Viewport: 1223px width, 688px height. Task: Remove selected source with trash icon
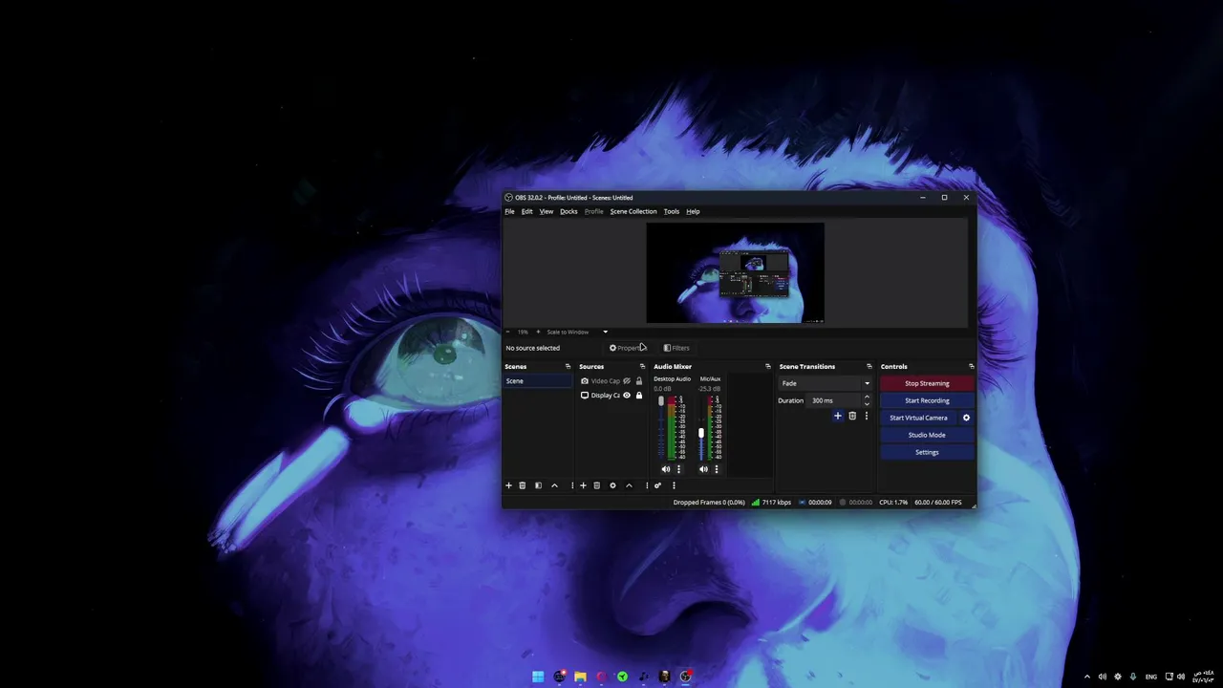point(596,485)
